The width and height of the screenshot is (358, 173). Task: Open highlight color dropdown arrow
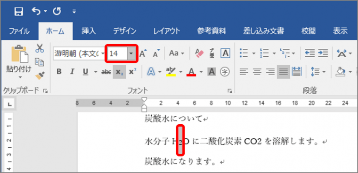[181, 72]
